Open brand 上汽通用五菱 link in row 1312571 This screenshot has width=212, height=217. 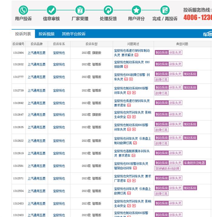pos(37,179)
